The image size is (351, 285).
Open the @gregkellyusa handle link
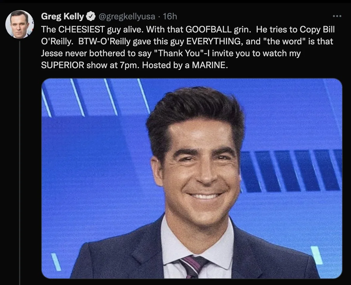127,17
